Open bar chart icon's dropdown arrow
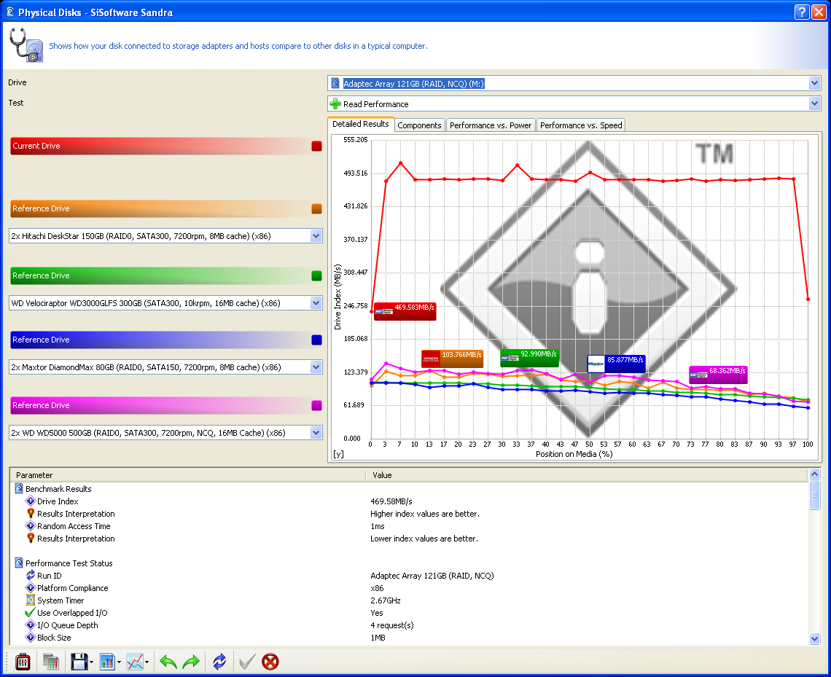The width and height of the screenshot is (831, 677). tap(119, 662)
